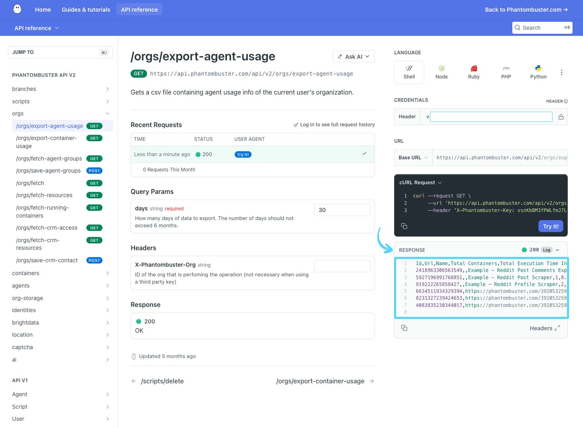Click the checkmark in recent request row
This screenshot has width=583, height=428.
364,154
